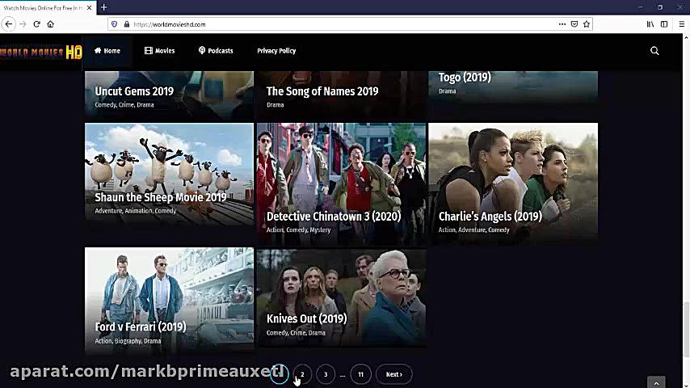Open the Home menu item
Image resolution: width=690 pixels, height=388 pixels.
107,51
